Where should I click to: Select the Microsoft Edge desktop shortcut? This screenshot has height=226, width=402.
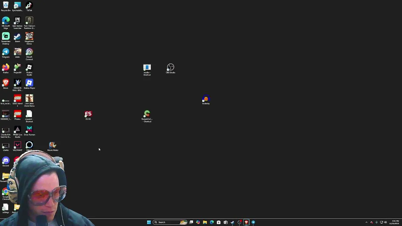(x=6, y=23)
